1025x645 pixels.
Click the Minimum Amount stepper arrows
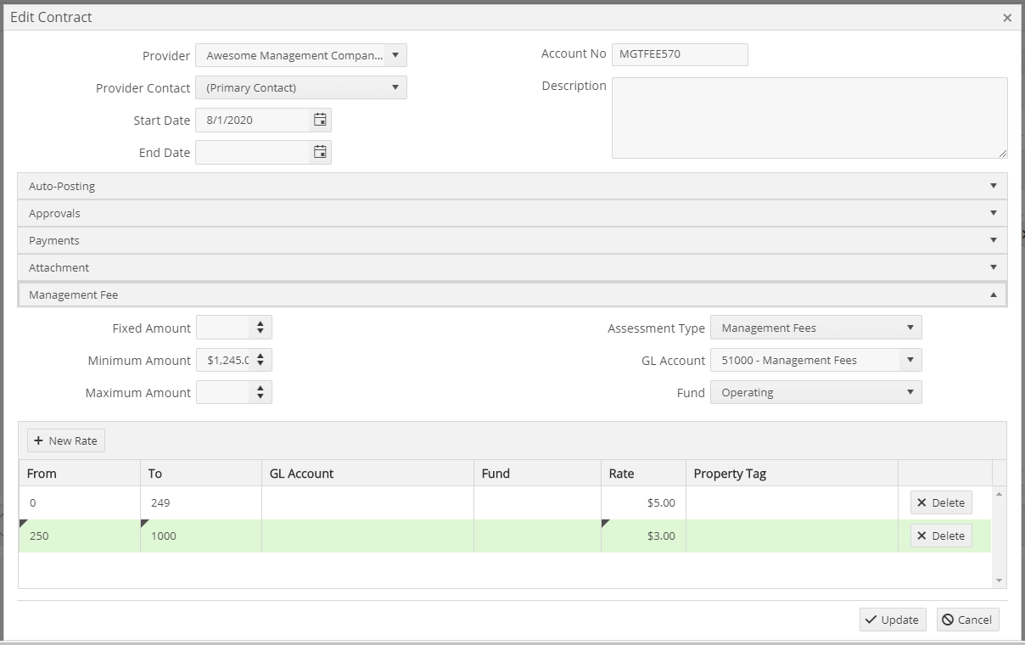click(260, 360)
